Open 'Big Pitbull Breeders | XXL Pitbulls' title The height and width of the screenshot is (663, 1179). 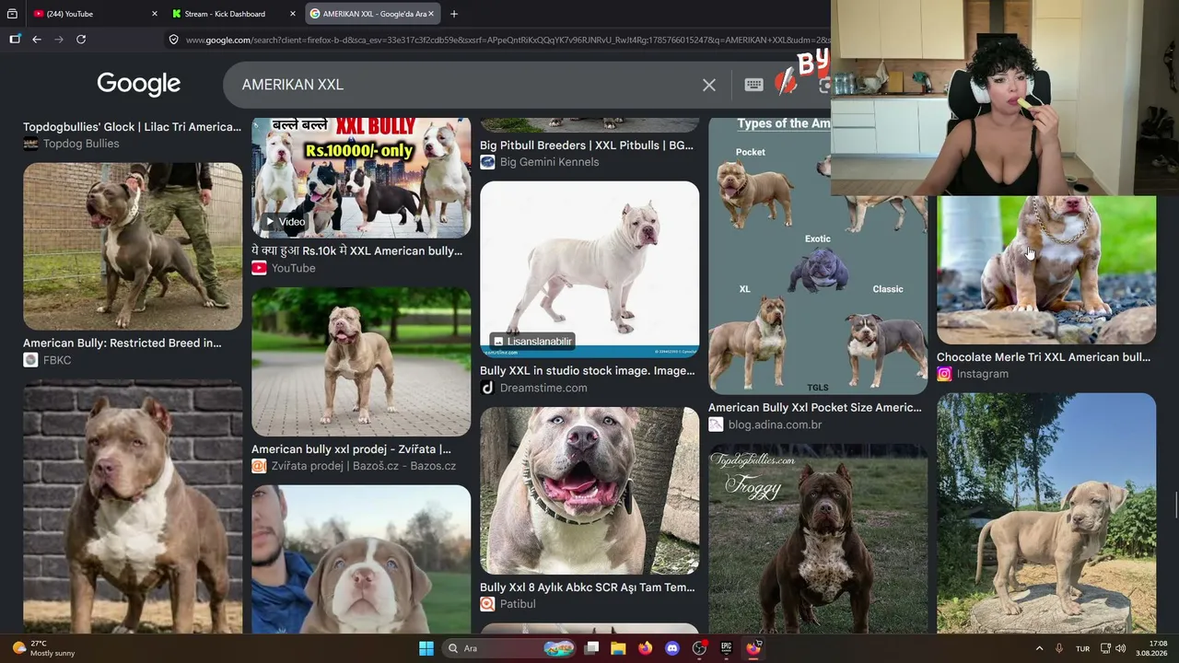tap(587, 145)
